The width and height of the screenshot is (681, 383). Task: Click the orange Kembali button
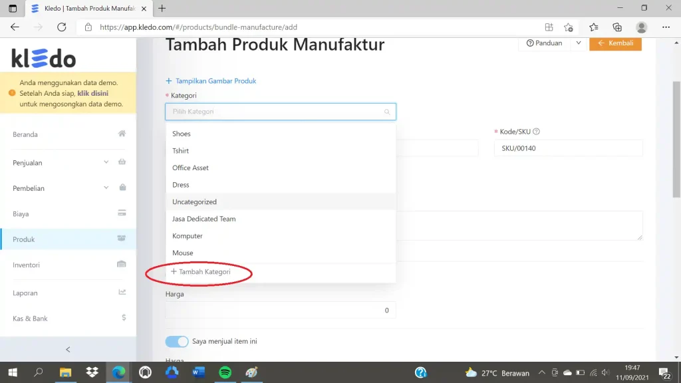tap(615, 43)
